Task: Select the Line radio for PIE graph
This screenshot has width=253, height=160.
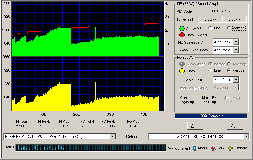Action: tap(211, 28)
